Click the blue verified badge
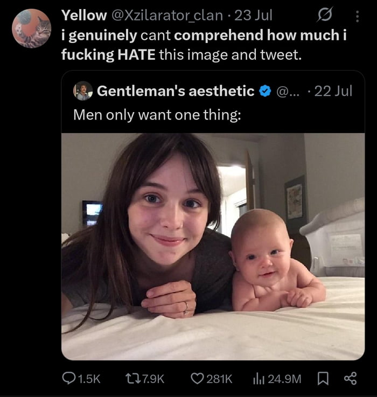 [x=264, y=91]
